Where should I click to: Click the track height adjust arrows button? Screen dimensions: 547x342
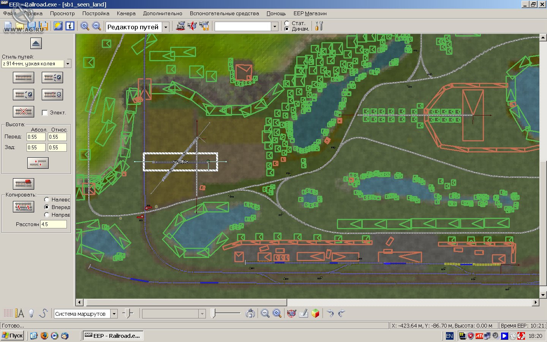pos(38,163)
